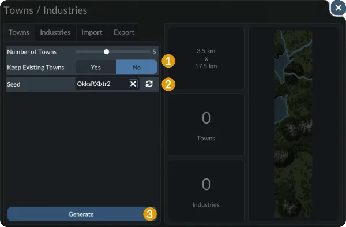Close the Towns / Industries dialog

tap(338, 8)
